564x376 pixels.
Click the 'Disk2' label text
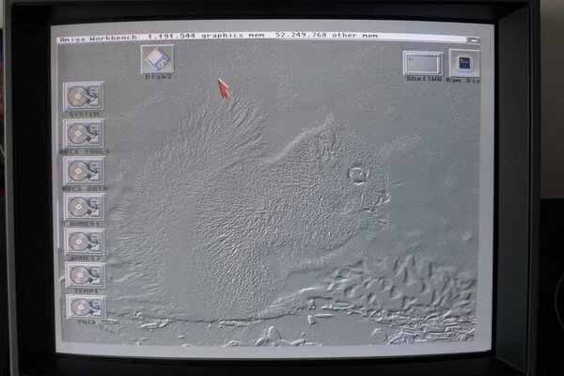(158, 77)
